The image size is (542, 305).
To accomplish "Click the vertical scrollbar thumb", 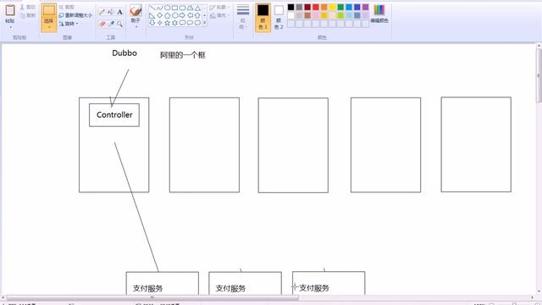I will [x=539, y=75].
